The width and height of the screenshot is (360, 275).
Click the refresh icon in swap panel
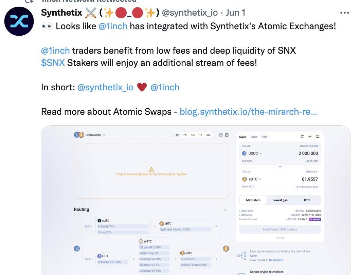coord(302,136)
